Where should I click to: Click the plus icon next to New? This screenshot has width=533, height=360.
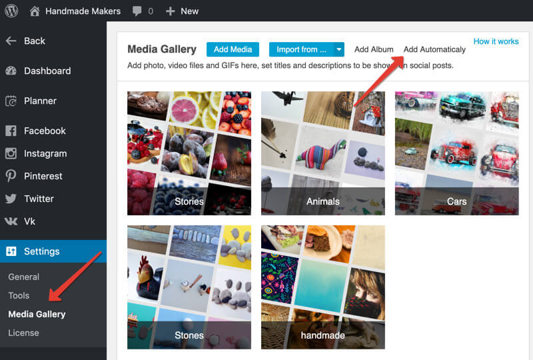point(170,11)
